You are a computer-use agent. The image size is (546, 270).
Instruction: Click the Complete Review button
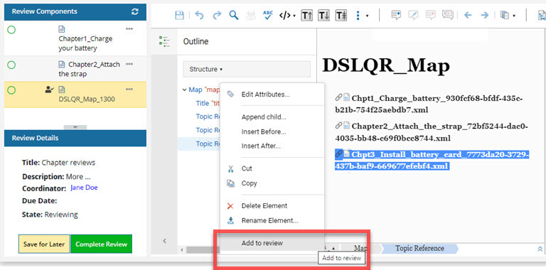[x=102, y=244]
